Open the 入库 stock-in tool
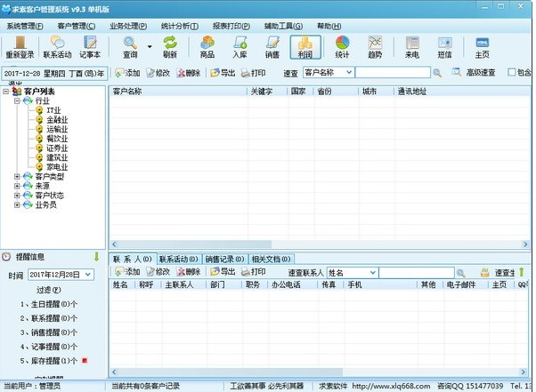536x392 pixels. 240,47
